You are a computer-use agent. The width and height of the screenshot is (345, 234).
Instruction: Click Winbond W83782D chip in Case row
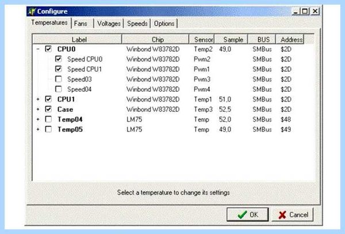click(x=153, y=110)
